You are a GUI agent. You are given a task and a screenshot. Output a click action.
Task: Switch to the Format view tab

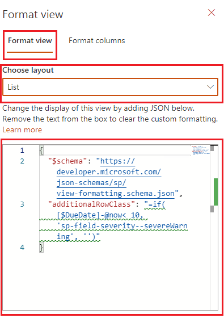(30, 40)
